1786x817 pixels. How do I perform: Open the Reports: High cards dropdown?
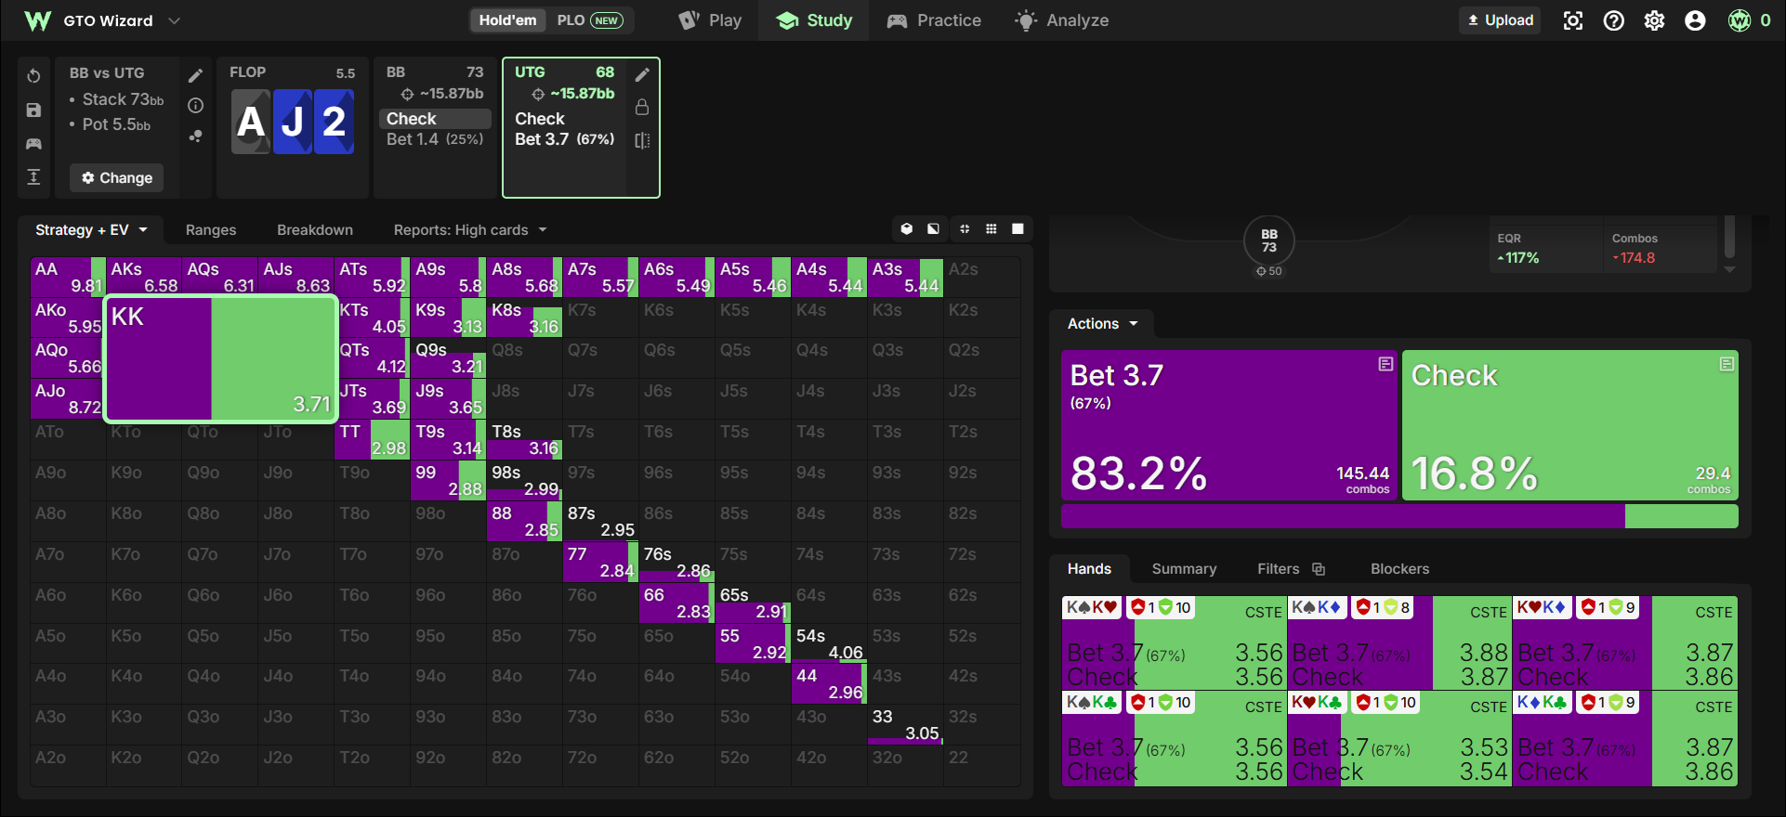click(x=470, y=230)
